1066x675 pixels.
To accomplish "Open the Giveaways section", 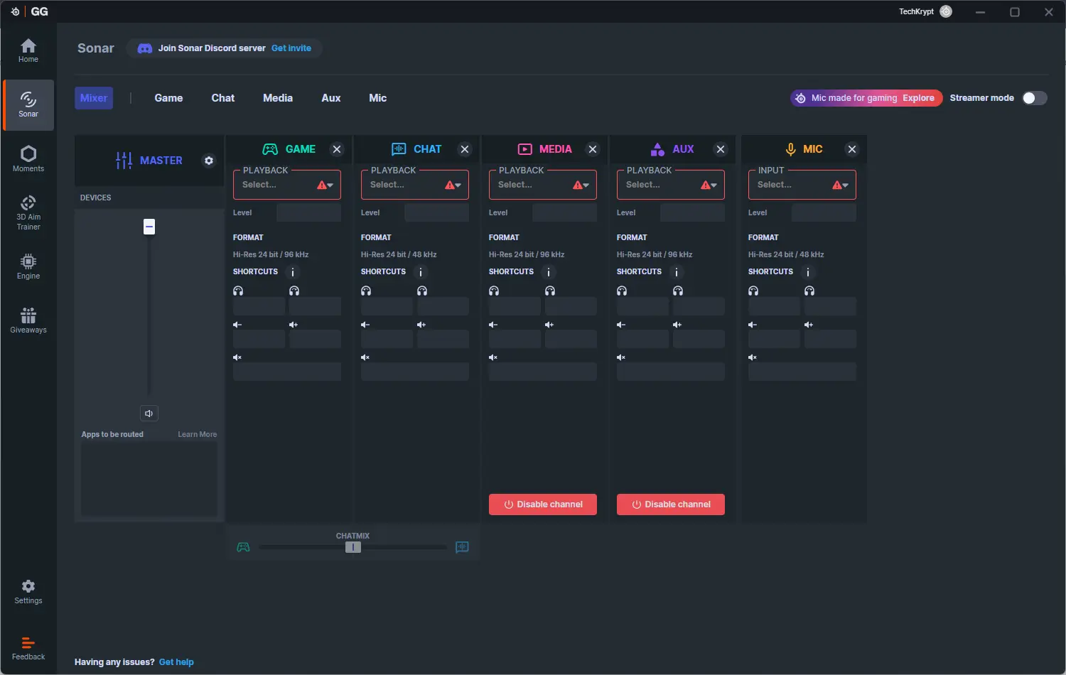I will coord(28,320).
